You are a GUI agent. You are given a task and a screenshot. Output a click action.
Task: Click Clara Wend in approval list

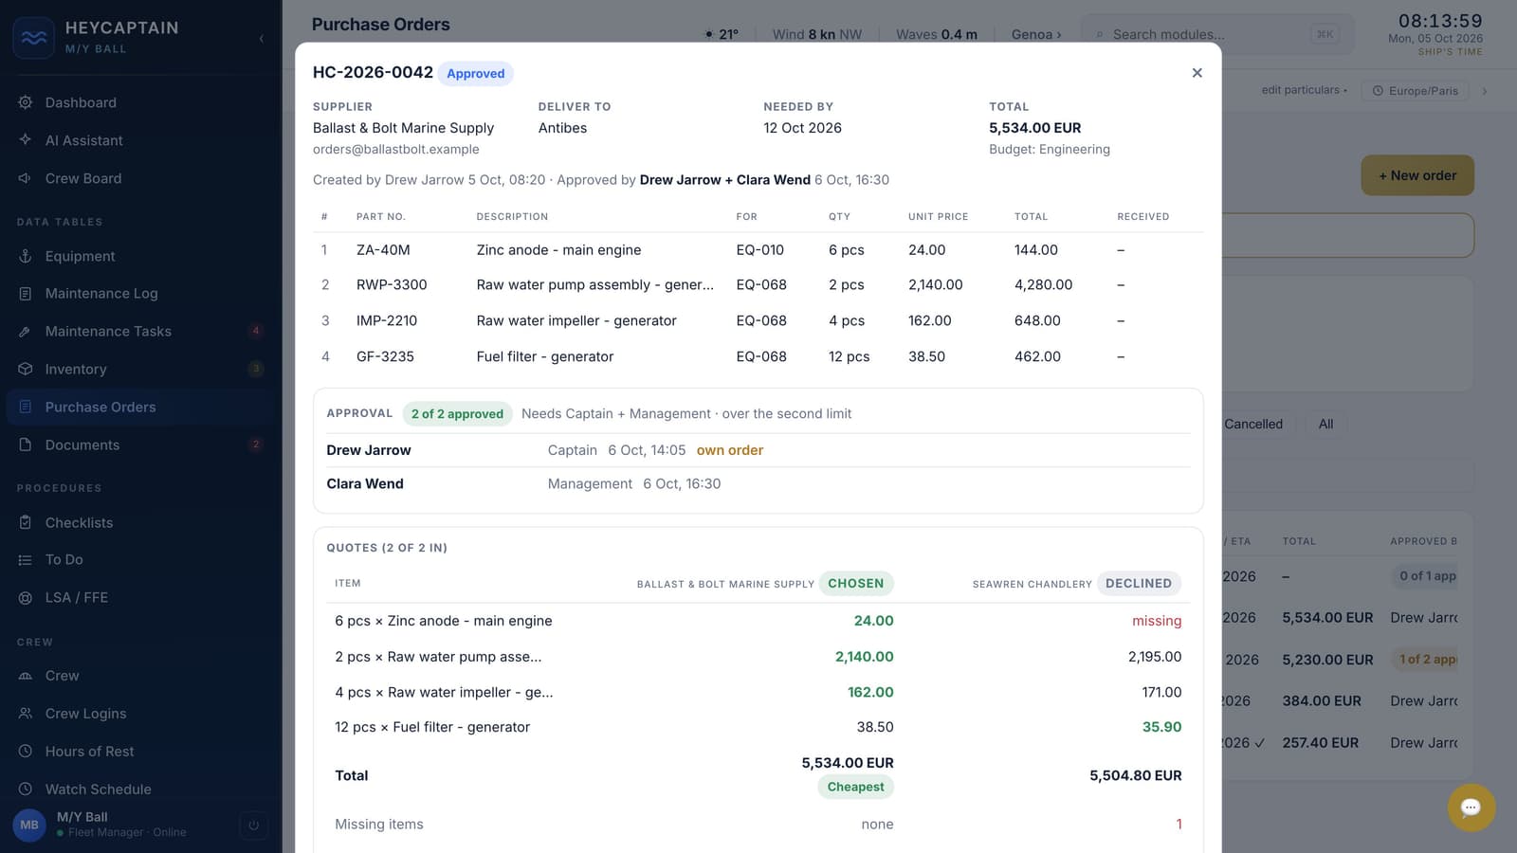click(x=365, y=483)
